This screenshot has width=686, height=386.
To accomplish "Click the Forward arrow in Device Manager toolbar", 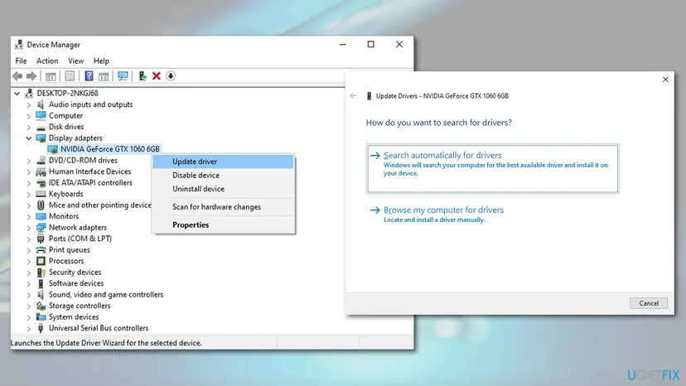I will coord(31,76).
